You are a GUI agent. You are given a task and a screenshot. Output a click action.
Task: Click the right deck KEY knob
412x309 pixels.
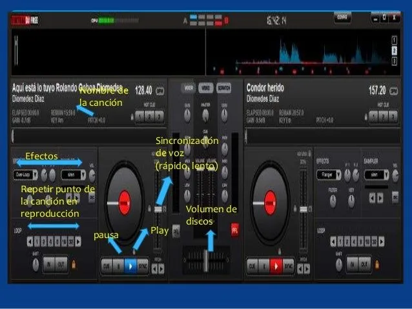pyautogui.click(x=351, y=201)
